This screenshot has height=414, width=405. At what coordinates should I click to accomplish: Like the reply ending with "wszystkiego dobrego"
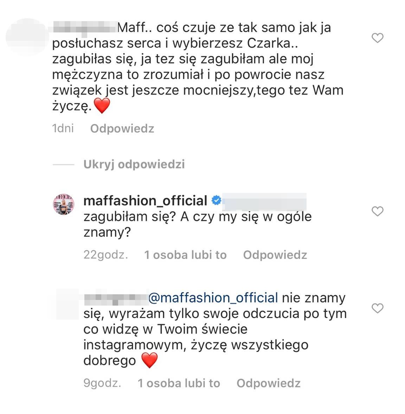[377, 308]
